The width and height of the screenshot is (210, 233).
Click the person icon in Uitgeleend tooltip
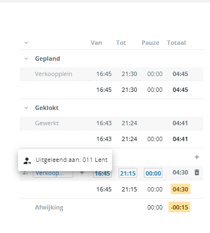coord(27,161)
